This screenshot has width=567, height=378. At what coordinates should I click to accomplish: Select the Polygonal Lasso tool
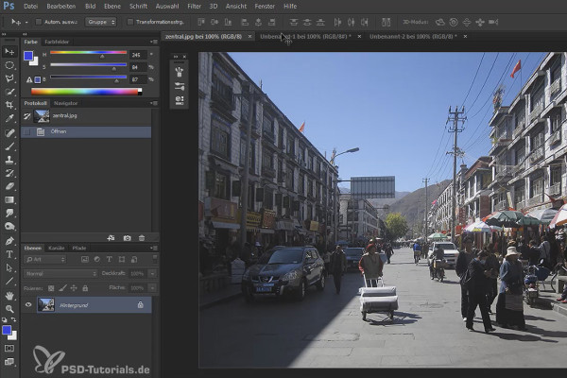tap(9, 78)
